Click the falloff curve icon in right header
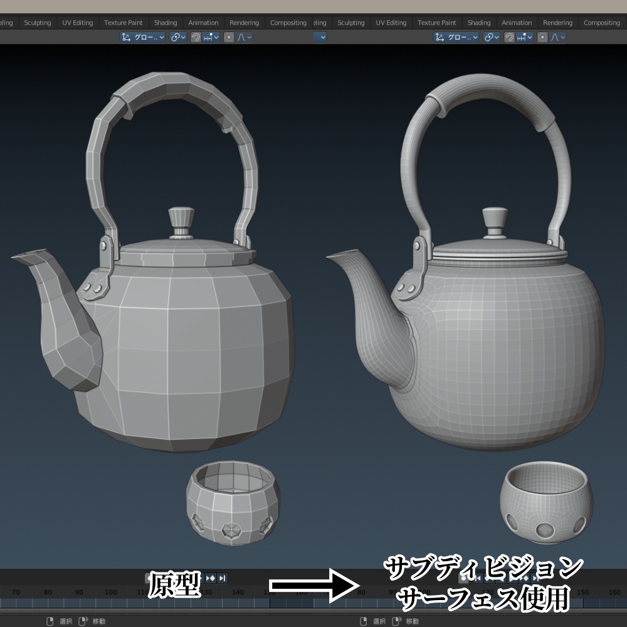 click(x=553, y=36)
